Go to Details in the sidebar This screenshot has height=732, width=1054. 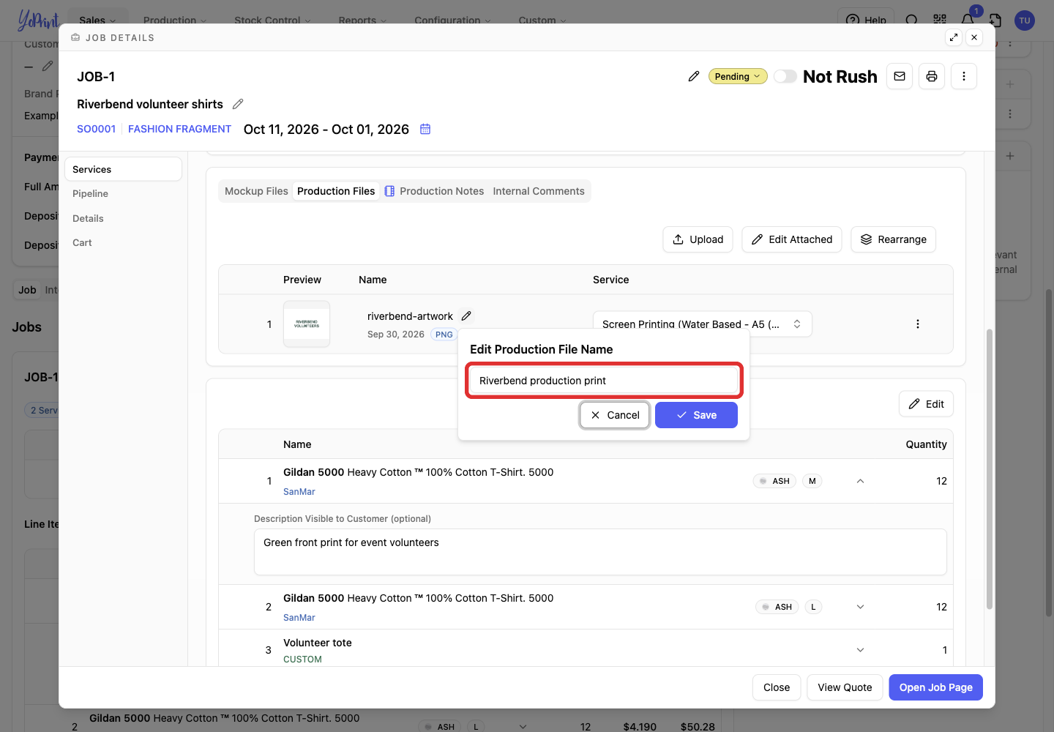pos(123,218)
